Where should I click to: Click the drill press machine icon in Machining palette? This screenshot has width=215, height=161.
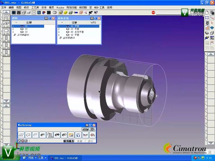50,135
